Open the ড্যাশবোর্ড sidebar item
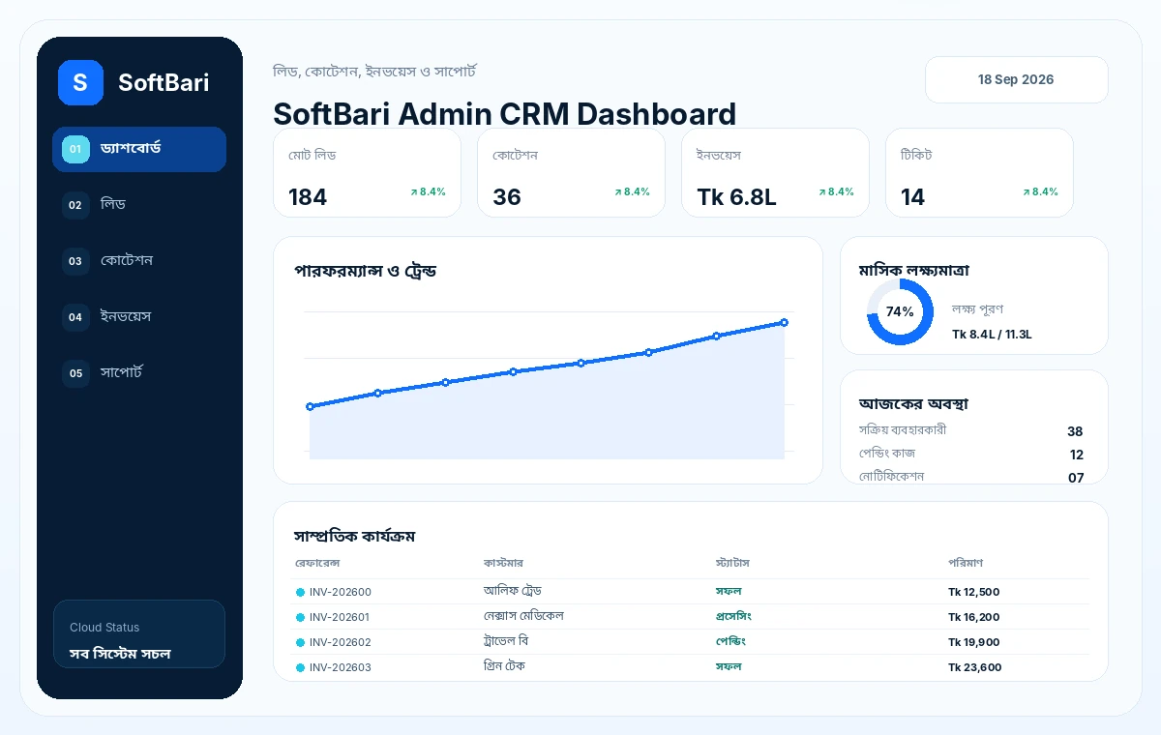The image size is (1161, 735). pyautogui.click(x=139, y=149)
